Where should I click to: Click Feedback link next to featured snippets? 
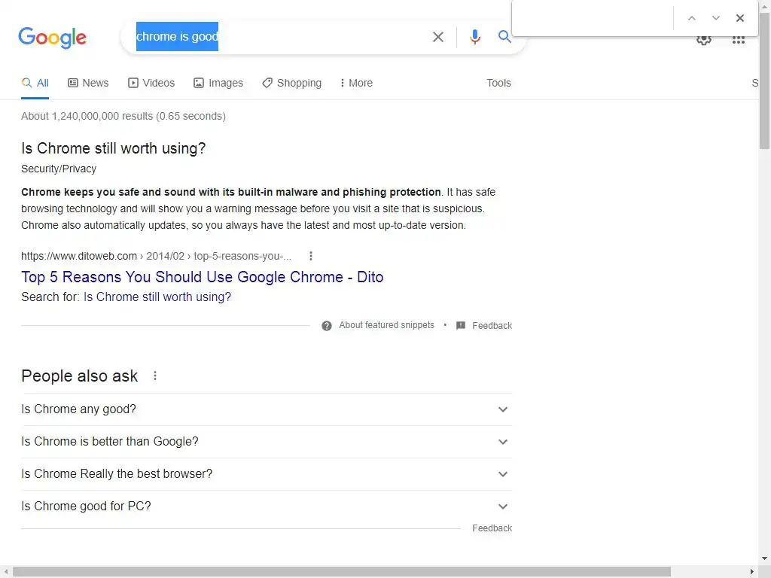pos(492,326)
